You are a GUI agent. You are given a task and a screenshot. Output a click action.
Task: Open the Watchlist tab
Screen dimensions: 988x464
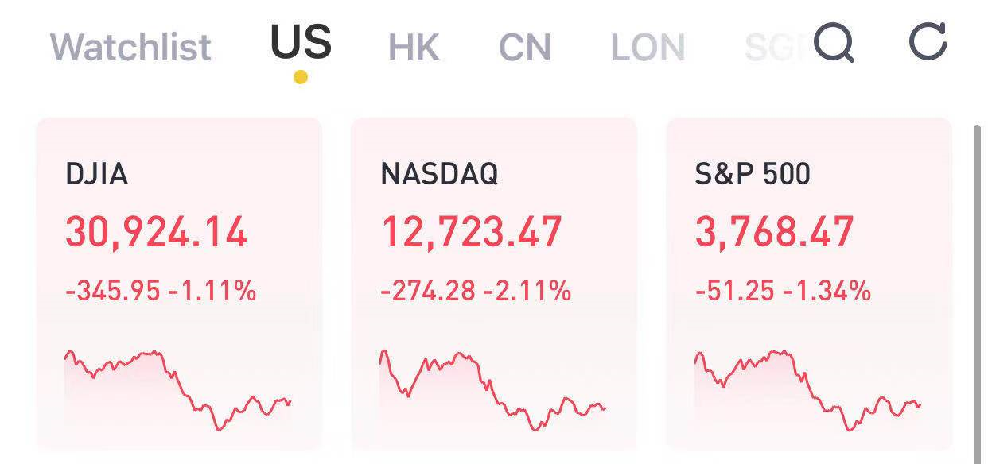point(130,47)
